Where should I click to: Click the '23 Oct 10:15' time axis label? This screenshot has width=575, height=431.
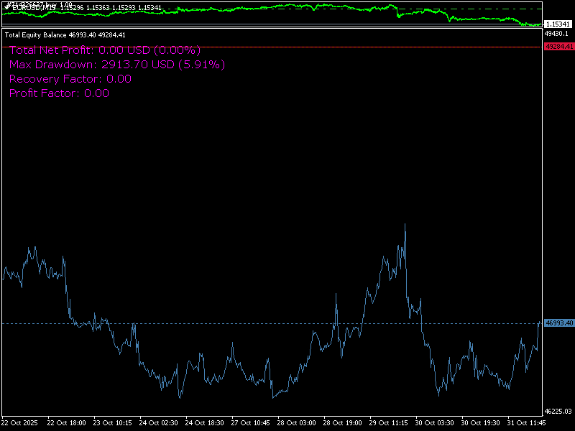coord(113,423)
